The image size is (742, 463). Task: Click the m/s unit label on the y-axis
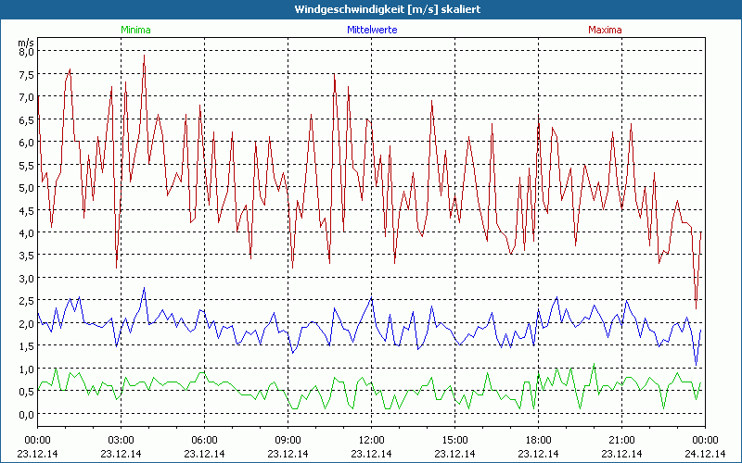[26, 42]
